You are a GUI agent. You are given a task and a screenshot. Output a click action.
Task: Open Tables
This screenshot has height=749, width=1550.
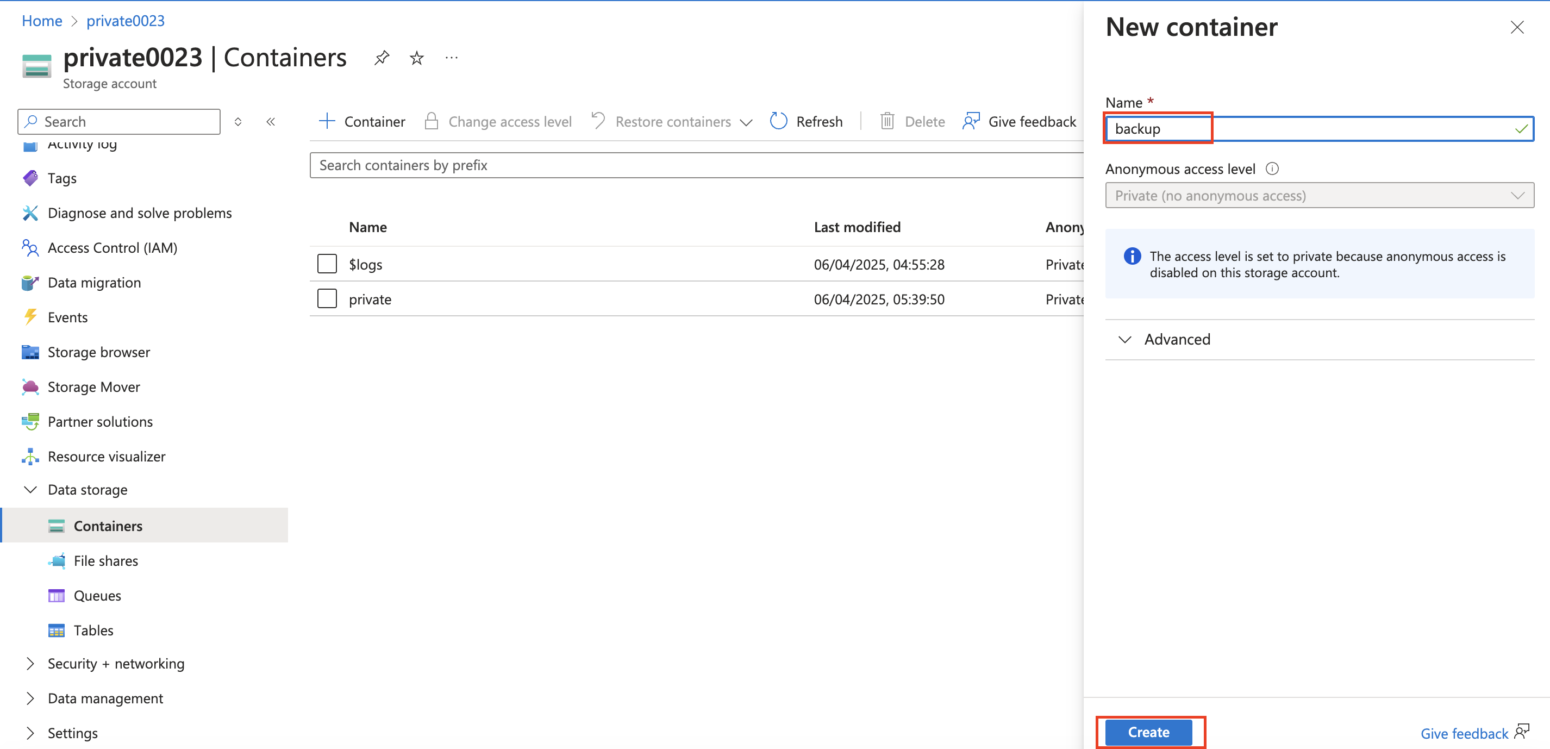93,631
